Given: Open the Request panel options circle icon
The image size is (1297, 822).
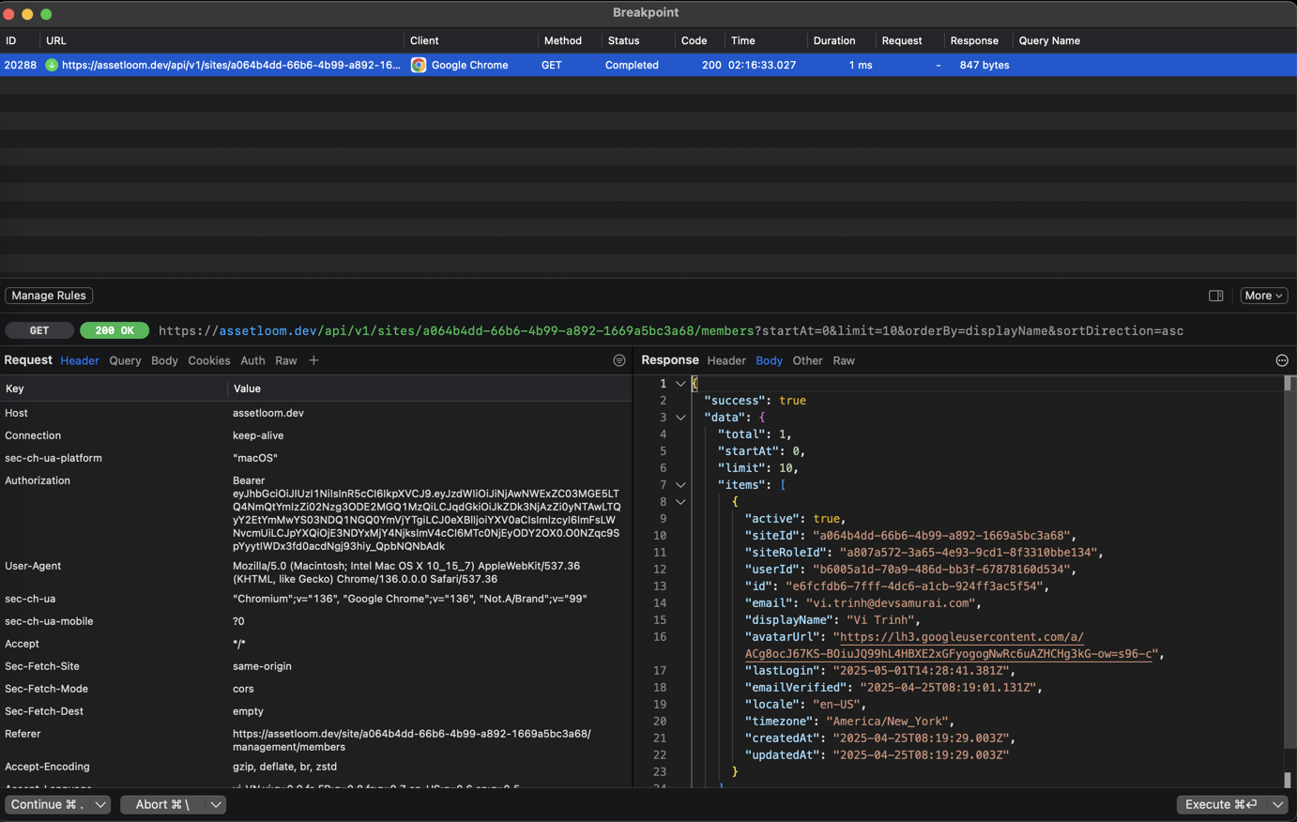Looking at the screenshot, I should pyautogui.click(x=619, y=360).
